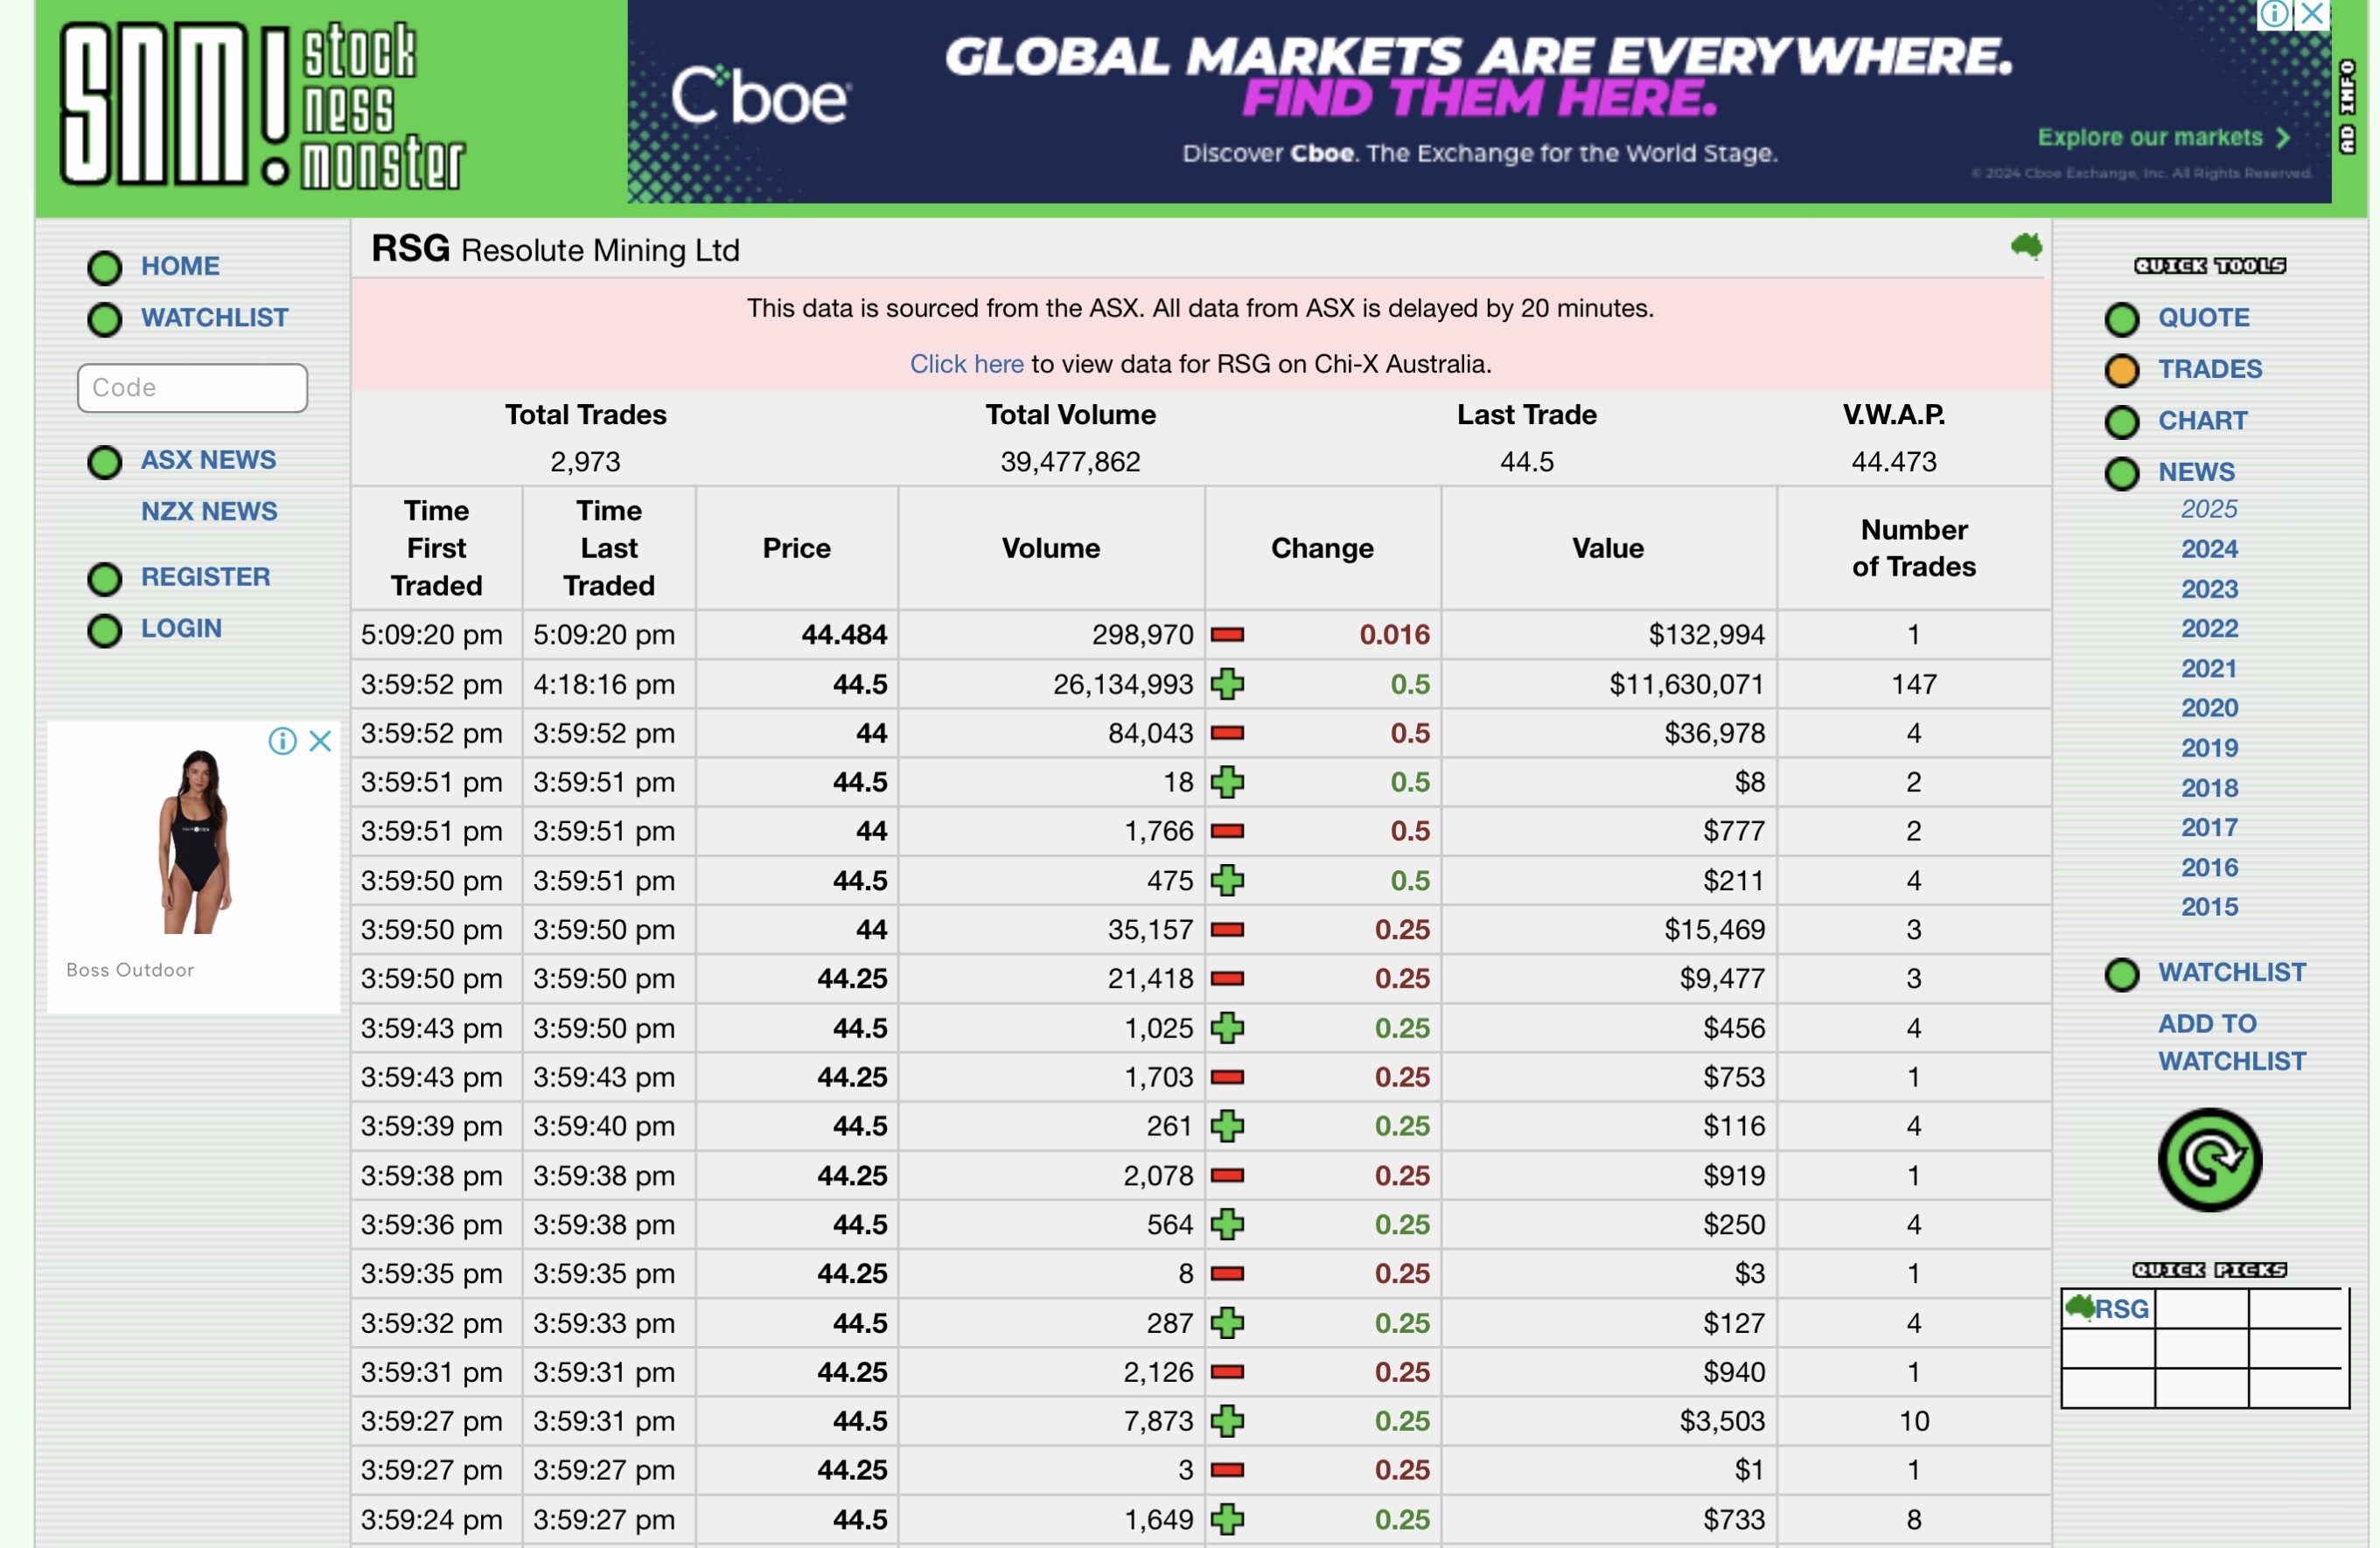Image resolution: width=2380 pixels, height=1548 pixels.
Task: Click the green bullet beside ASX NEWS
Action: [104, 461]
